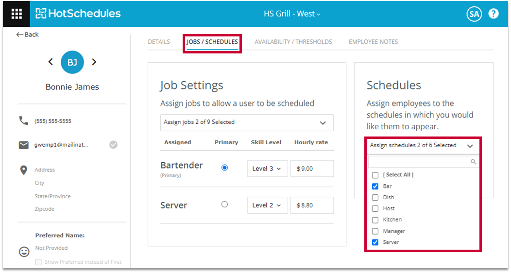Click the email envelope icon
This screenshot has height=273, width=511.
[x=24, y=145]
